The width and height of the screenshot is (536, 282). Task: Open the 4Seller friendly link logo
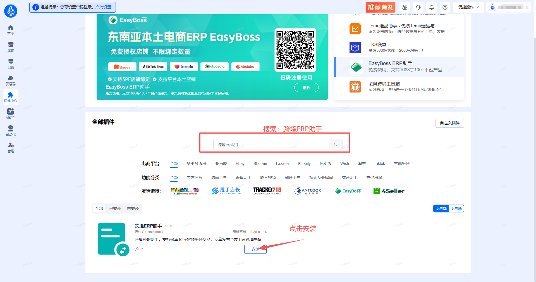[x=389, y=191]
